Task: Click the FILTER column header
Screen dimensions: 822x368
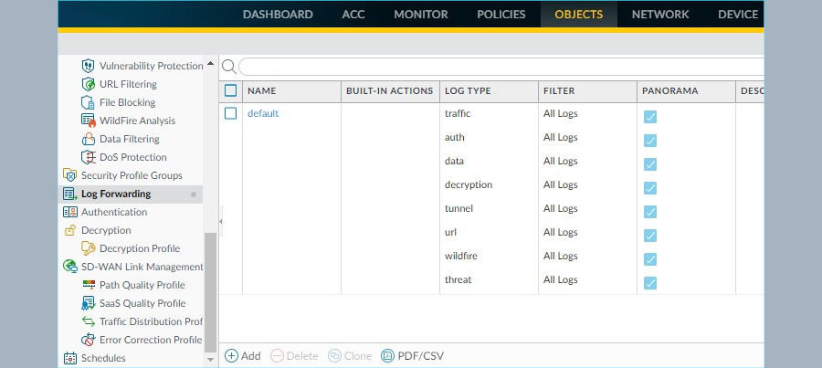Action: [587, 90]
